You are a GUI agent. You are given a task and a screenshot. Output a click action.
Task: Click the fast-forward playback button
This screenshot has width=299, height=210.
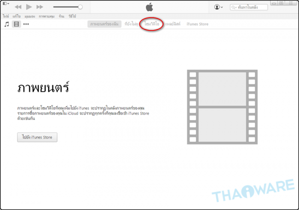point(40,7)
